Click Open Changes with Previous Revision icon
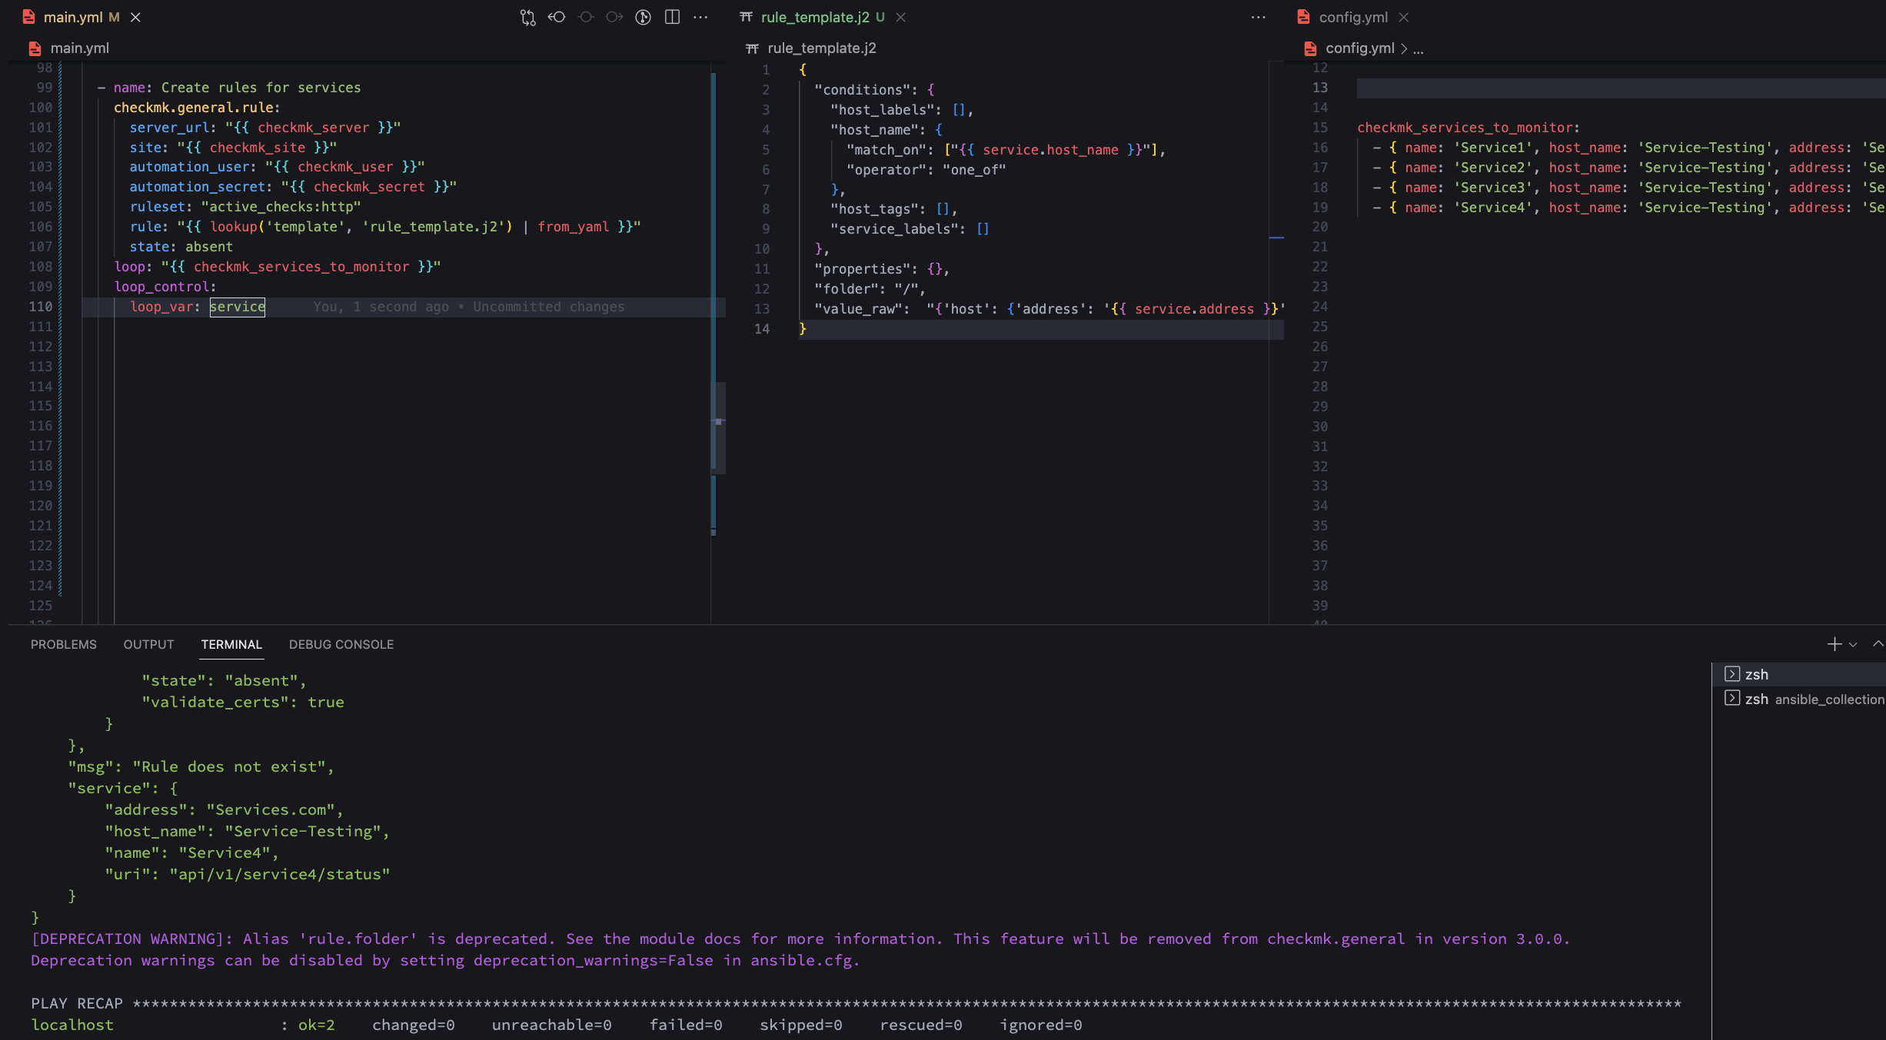Image resolution: width=1886 pixels, height=1040 pixels. [x=557, y=17]
